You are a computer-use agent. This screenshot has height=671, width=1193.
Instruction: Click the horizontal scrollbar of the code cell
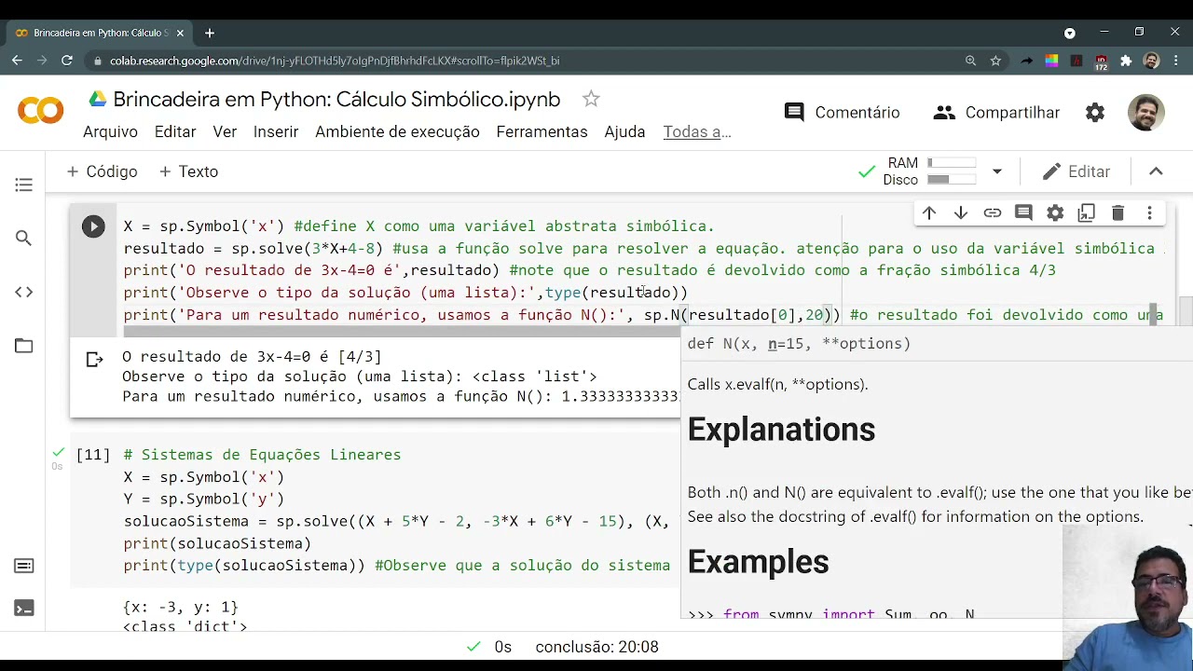(x=401, y=332)
